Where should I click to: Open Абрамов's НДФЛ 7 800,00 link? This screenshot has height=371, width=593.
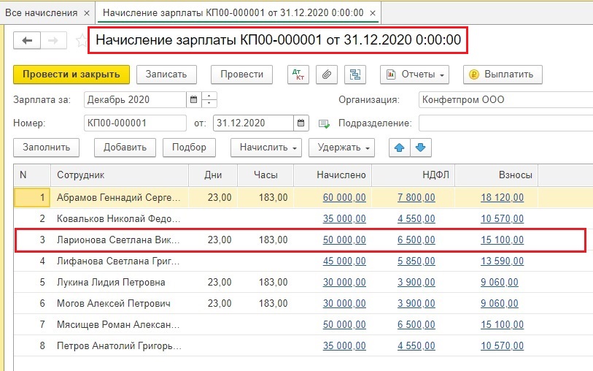click(x=416, y=198)
